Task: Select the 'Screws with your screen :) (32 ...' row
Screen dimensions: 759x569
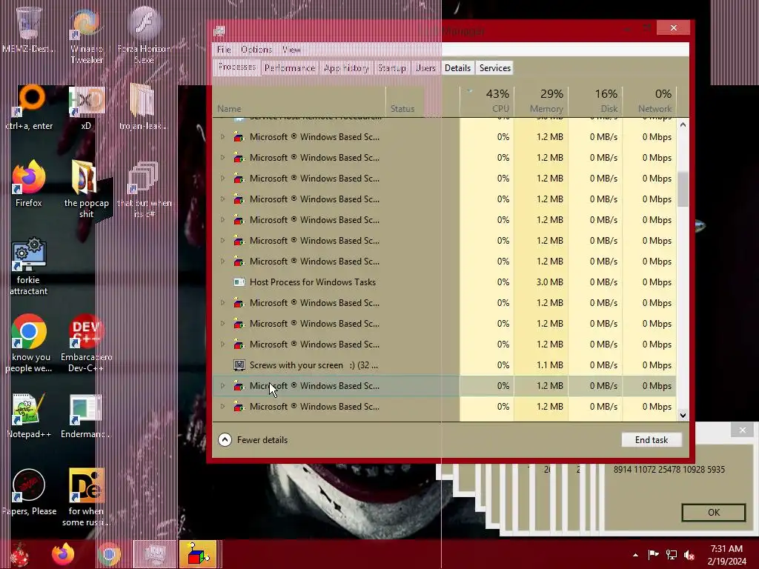Action: (x=445, y=365)
